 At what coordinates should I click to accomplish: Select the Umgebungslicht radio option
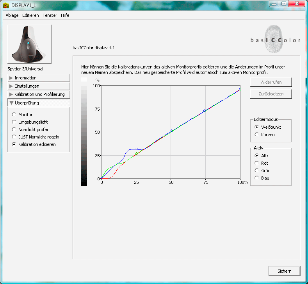point(14,122)
